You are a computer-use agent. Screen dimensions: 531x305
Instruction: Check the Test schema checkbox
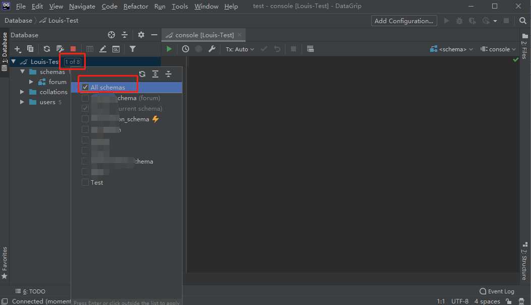pos(85,183)
